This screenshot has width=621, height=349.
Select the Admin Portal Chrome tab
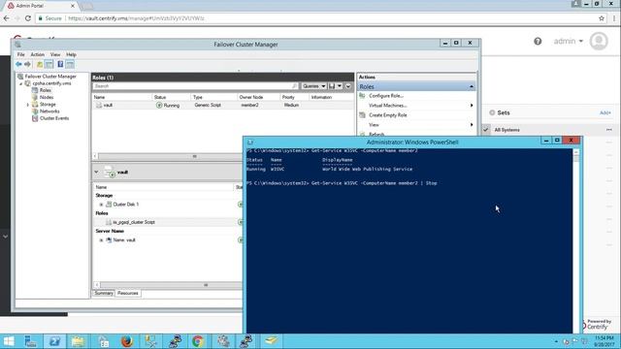point(41,6)
